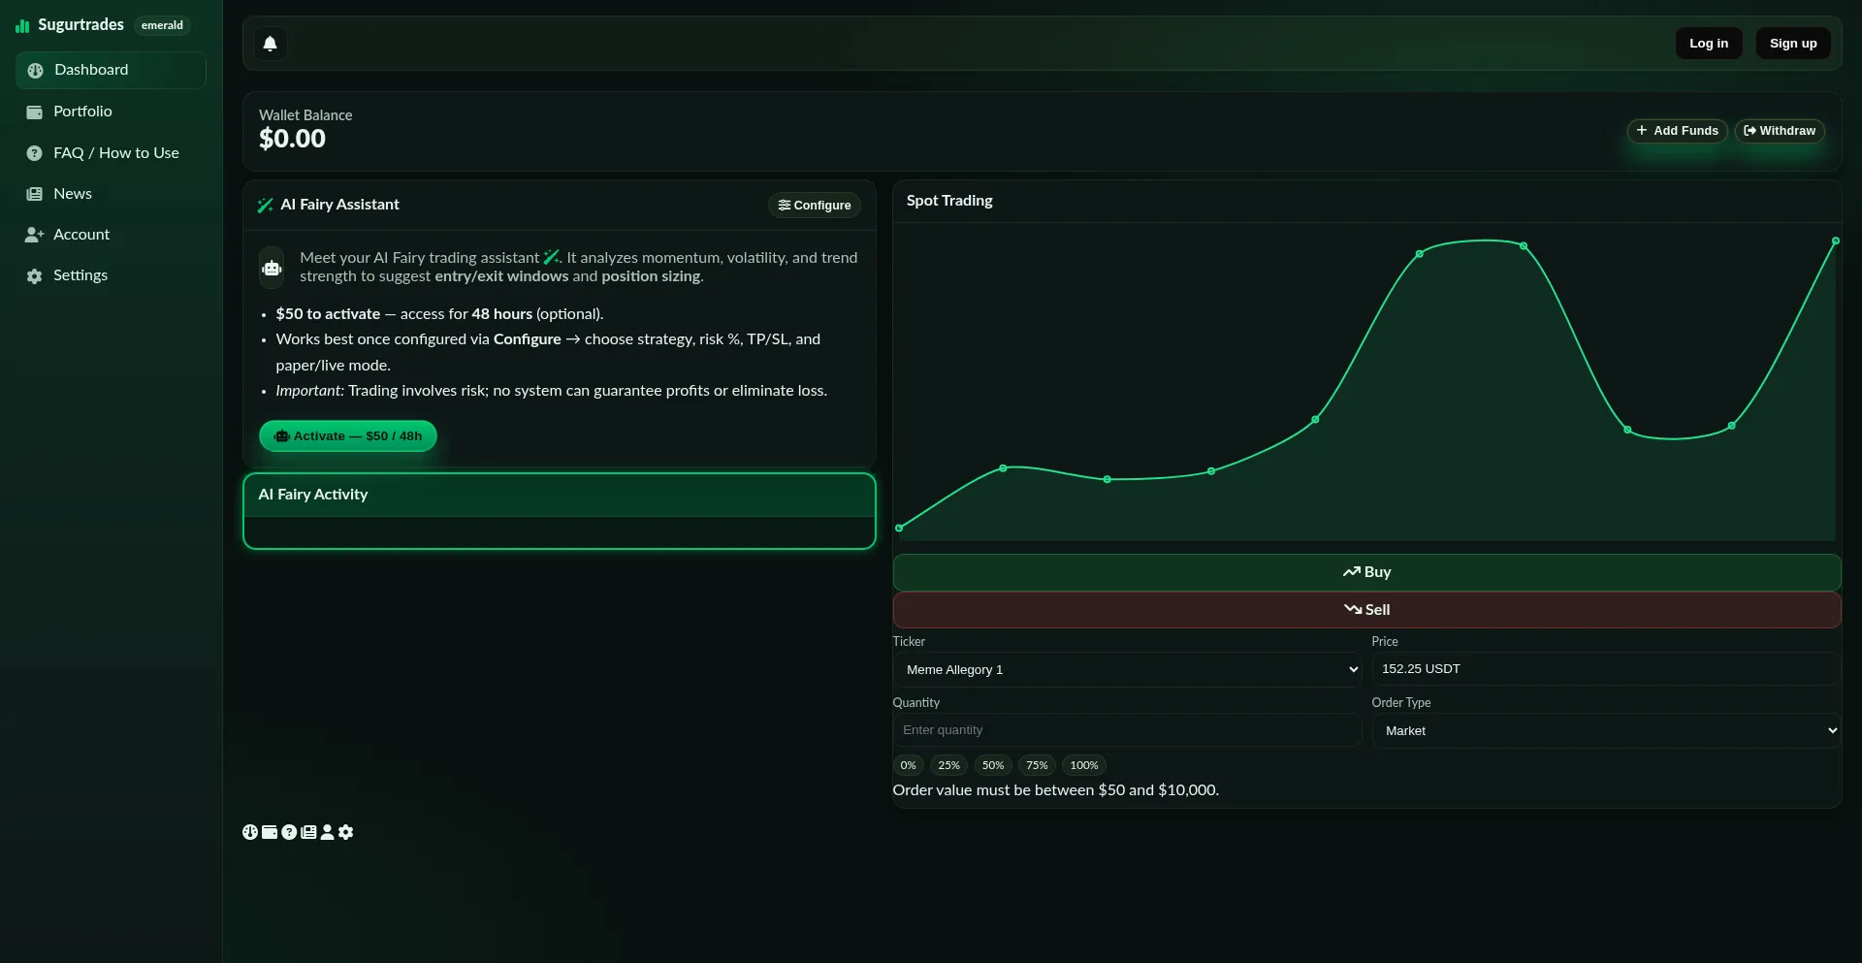The height and width of the screenshot is (963, 1862).
Task: Click the Activate — $50 / 48h button
Action: coord(348,436)
